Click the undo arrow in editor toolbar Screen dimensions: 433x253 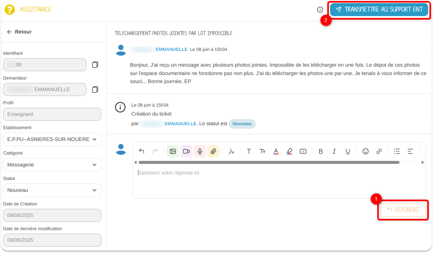coord(142,151)
